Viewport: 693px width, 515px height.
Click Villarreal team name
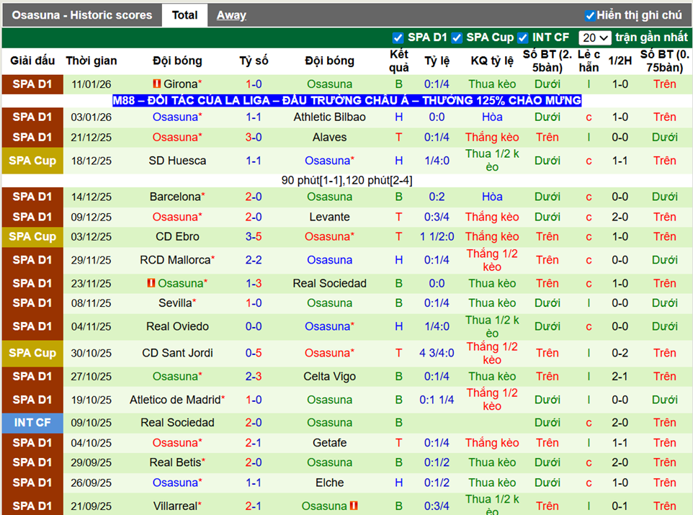175,506
